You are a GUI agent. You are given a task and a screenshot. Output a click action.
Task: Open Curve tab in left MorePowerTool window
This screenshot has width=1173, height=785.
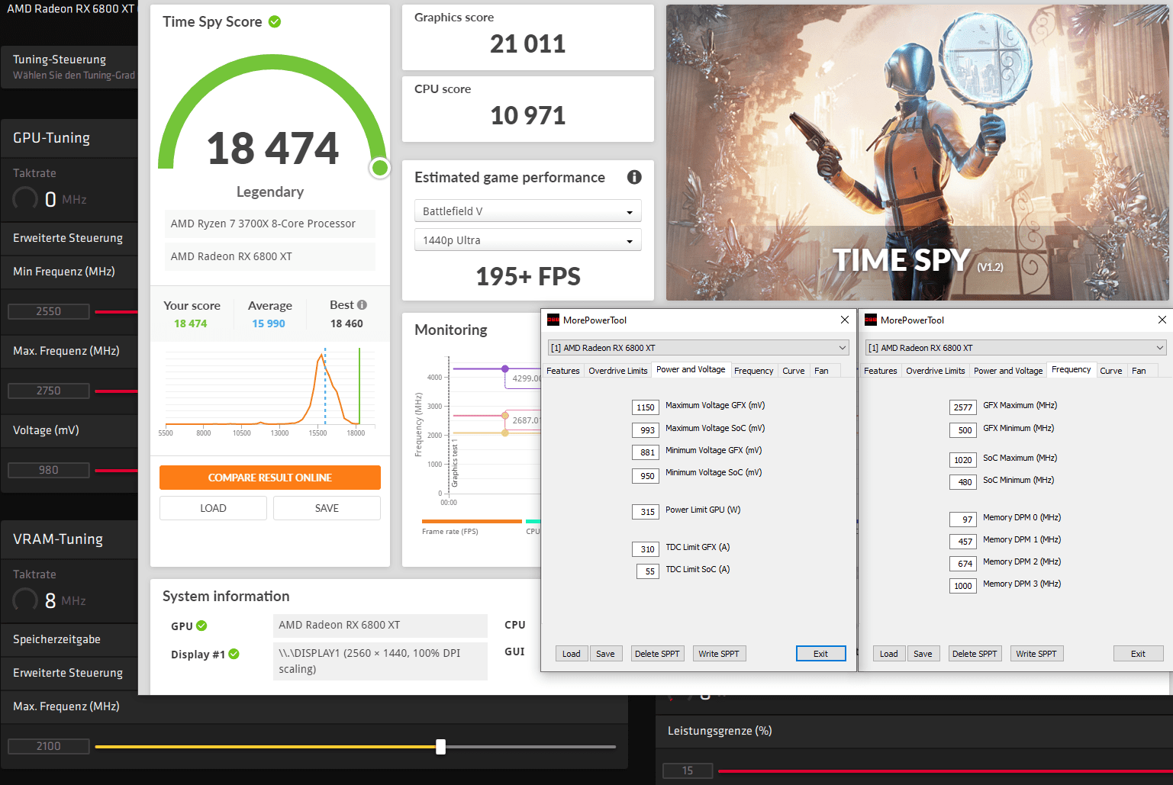(x=794, y=371)
